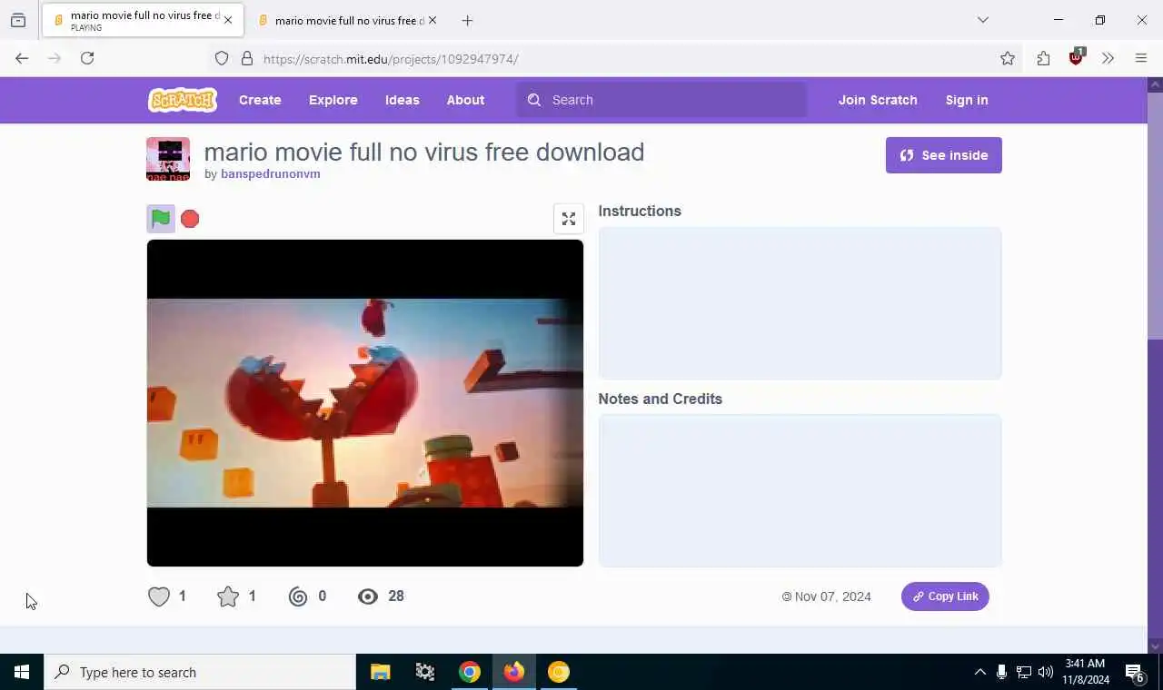
Task: Click project date Nov 07, 2024
Action: [832, 596]
